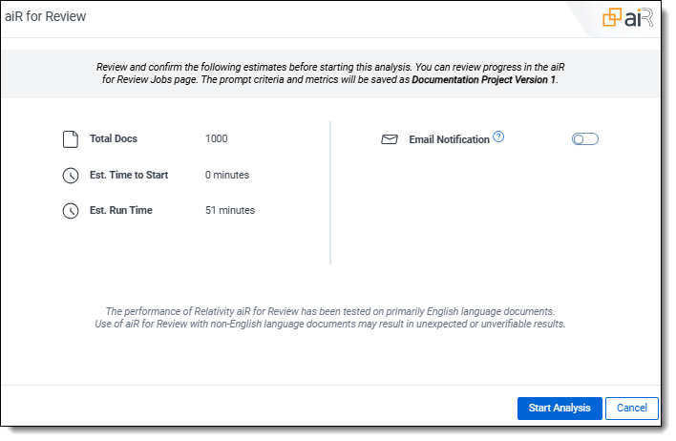The width and height of the screenshot is (676, 441).
Task: Click the Email Notification label text
Action: pos(449,139)
